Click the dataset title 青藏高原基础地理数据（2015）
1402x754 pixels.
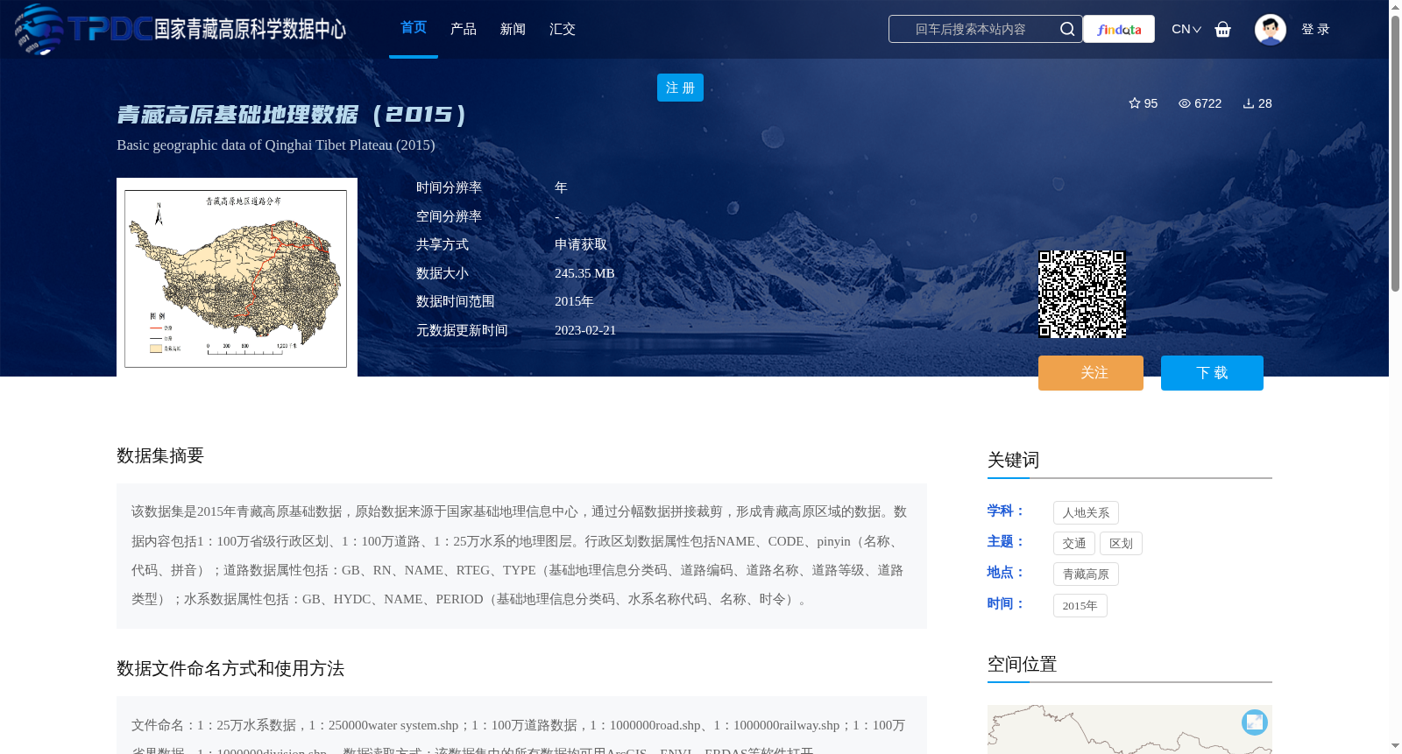(x=292, y=115)
